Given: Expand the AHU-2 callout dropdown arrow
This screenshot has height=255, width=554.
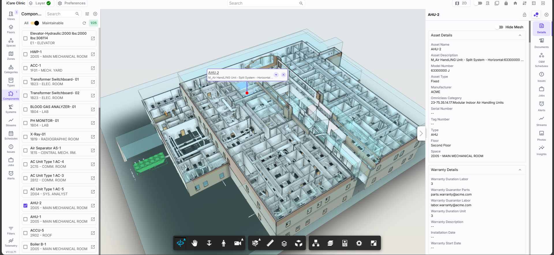Looking at the screenshot, I should pos(276,75).
